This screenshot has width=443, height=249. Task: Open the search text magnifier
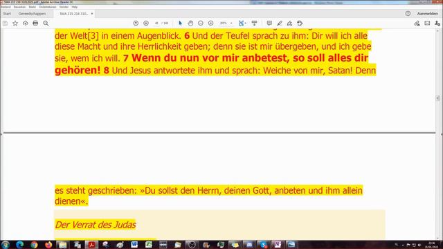(46, 24)
